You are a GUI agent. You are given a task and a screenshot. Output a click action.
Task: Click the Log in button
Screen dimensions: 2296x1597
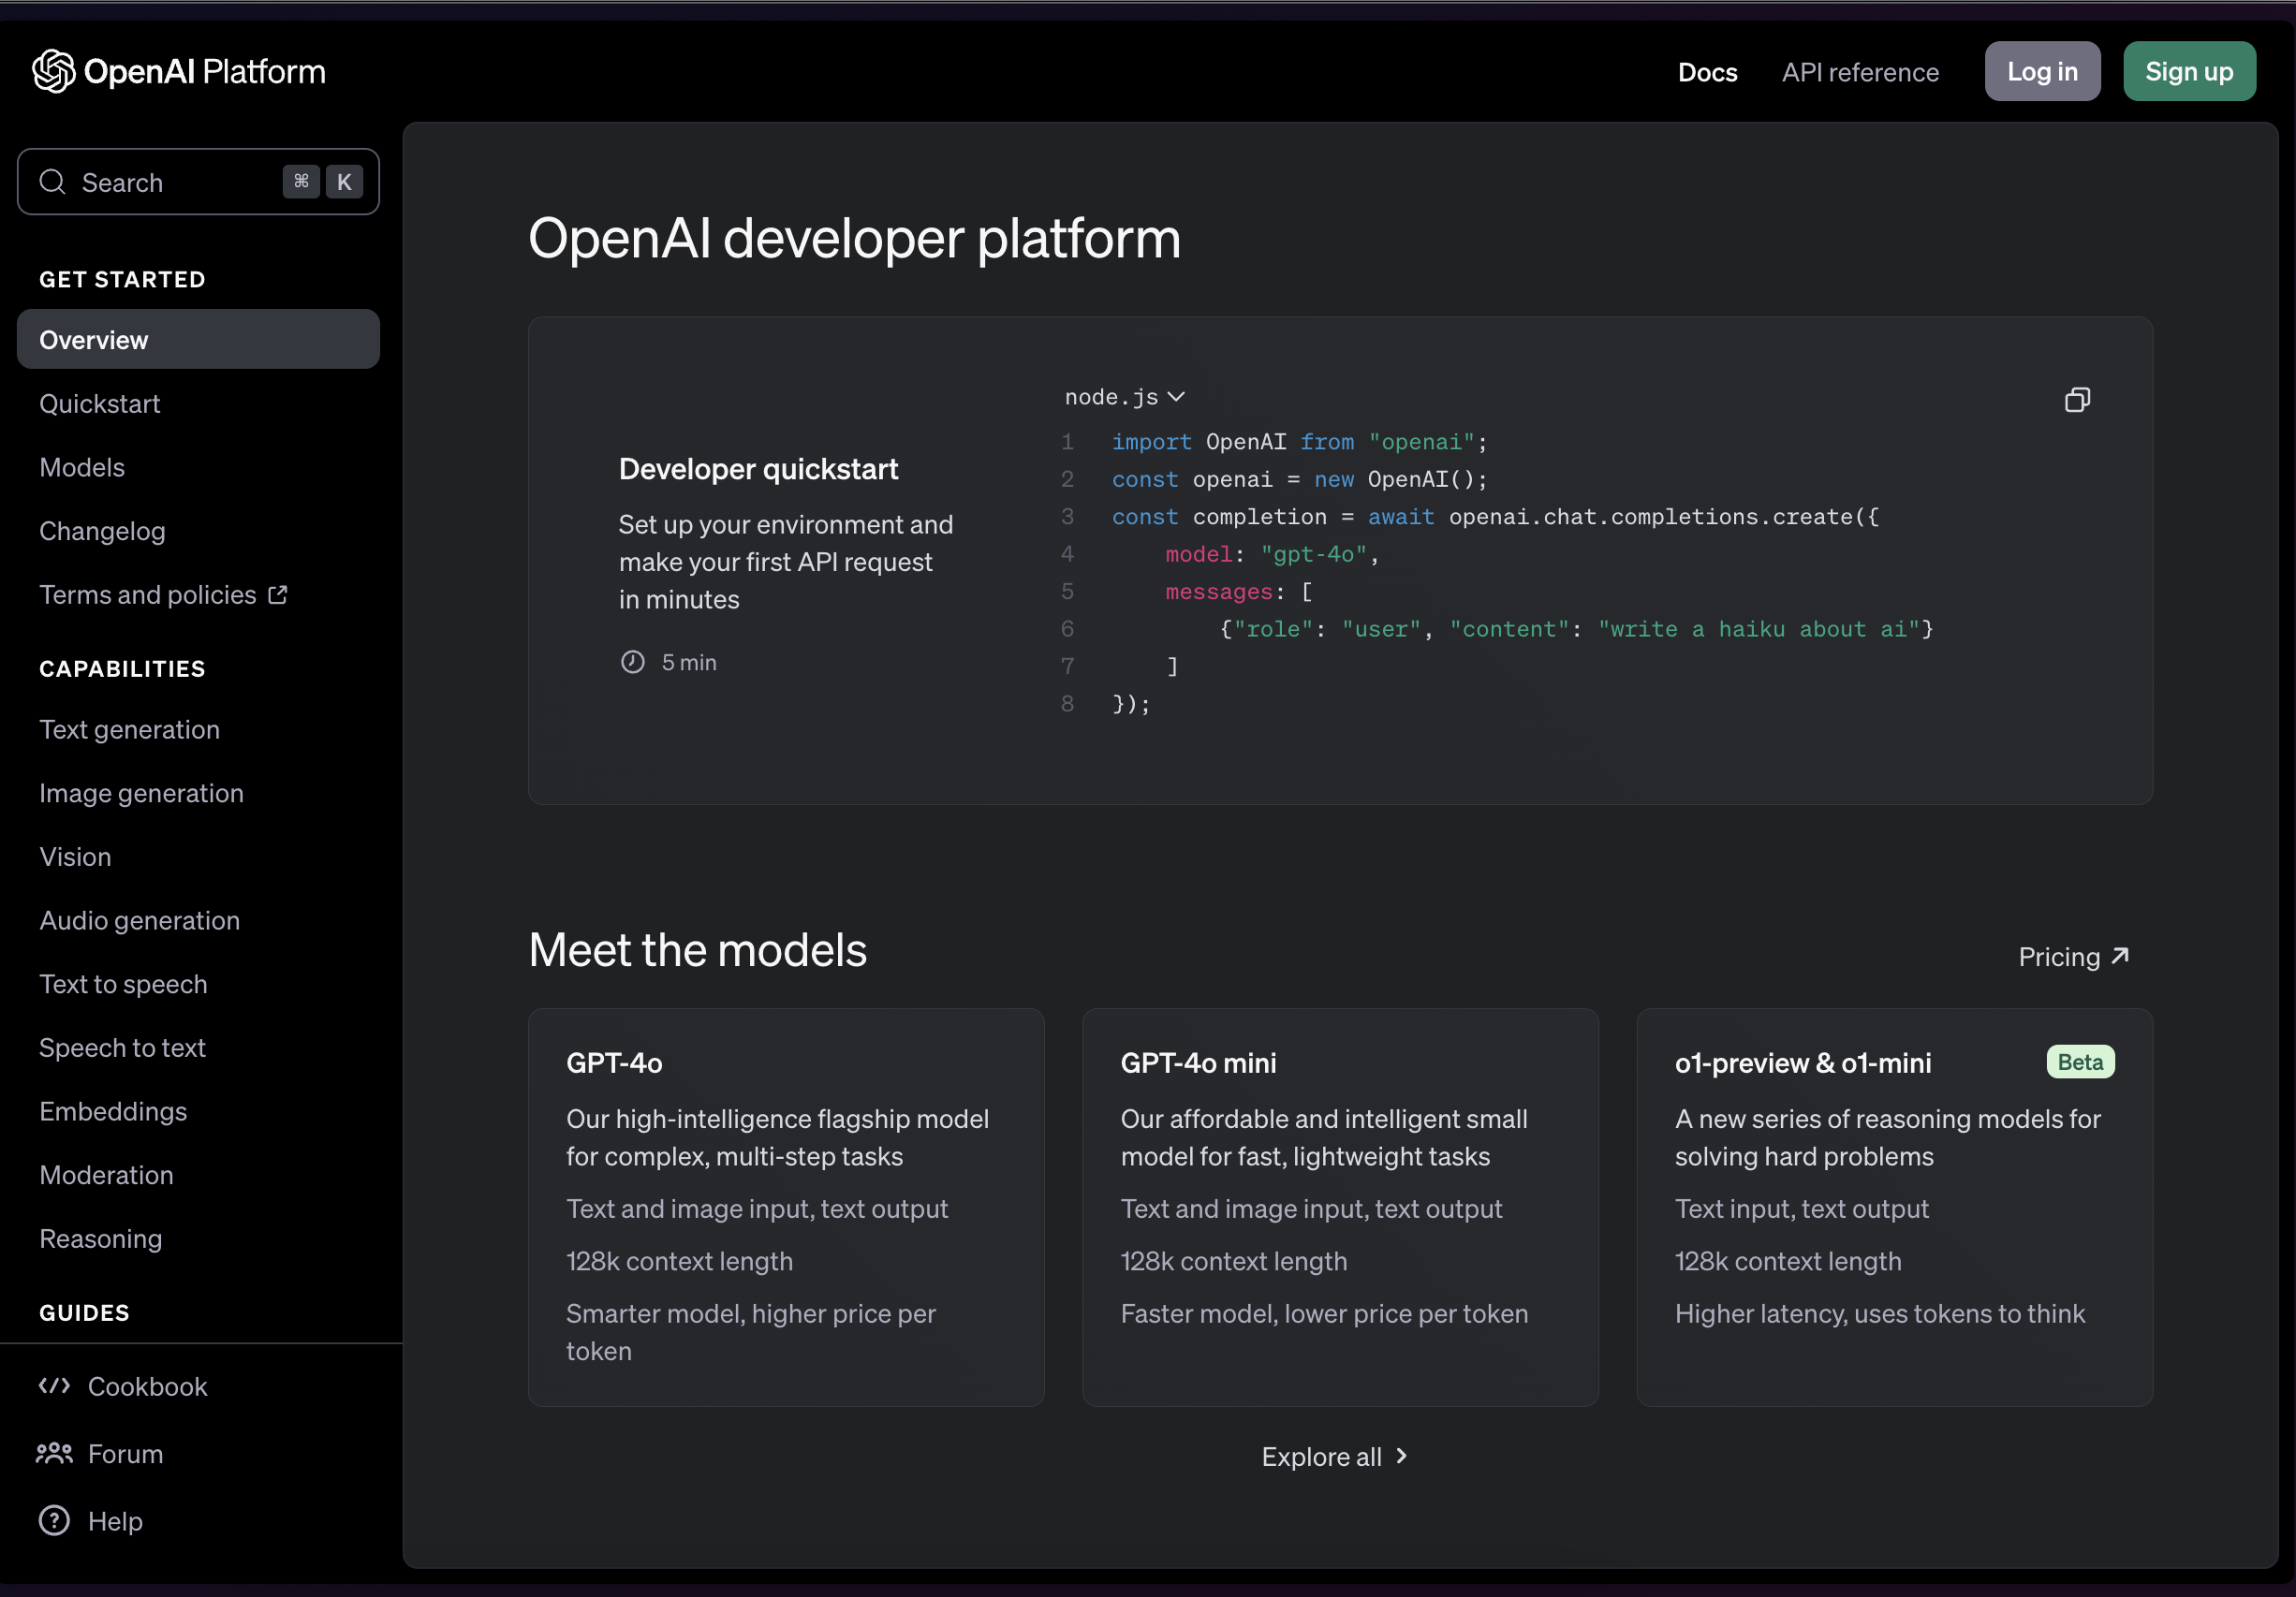2042,71
